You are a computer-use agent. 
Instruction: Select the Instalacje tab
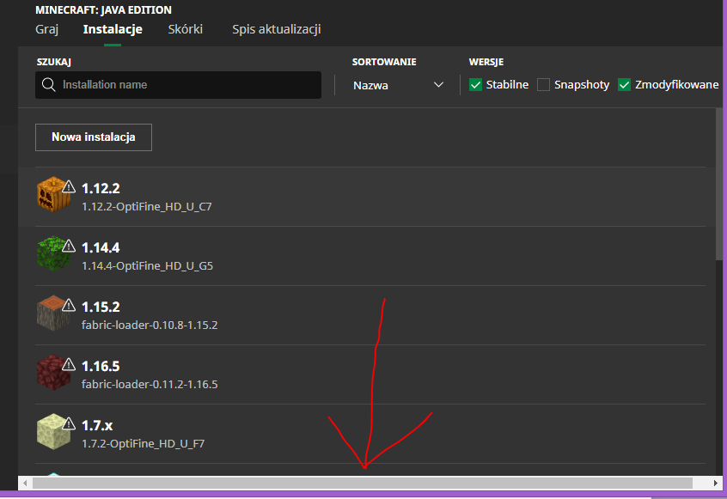113,29
